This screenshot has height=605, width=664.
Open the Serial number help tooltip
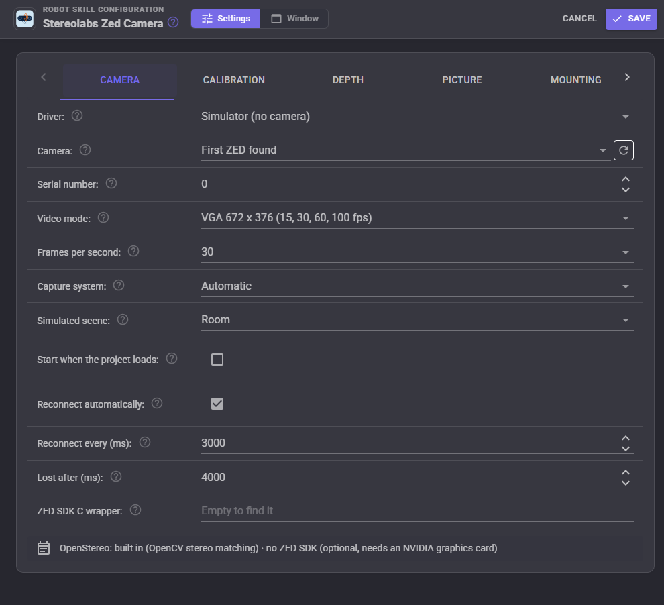[111, 183]
